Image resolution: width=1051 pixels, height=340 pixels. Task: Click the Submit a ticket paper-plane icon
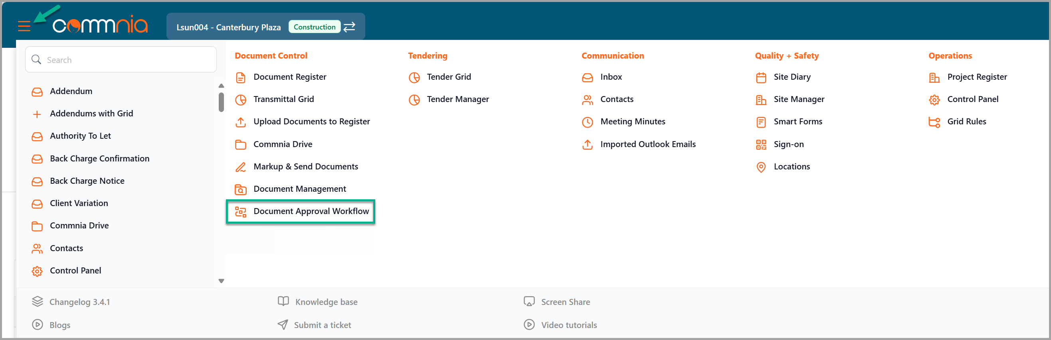283,324
